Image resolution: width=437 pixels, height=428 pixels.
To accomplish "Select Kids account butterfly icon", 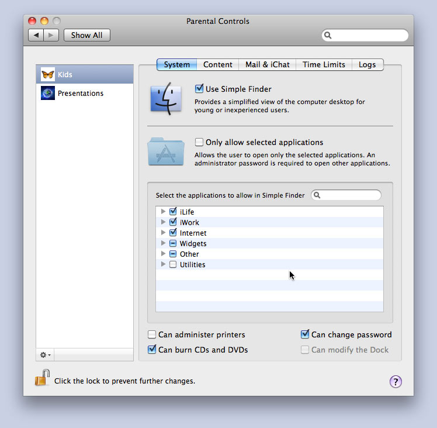I will [48, 75].
